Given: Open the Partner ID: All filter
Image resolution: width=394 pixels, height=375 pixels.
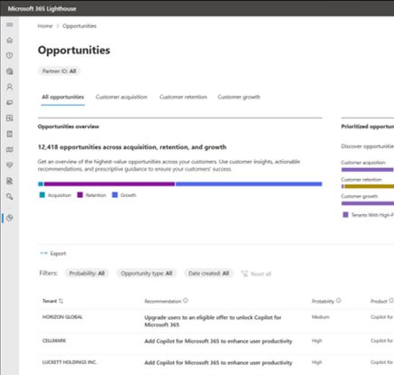Looking at the screenshot, I should [x=59, y=71].
